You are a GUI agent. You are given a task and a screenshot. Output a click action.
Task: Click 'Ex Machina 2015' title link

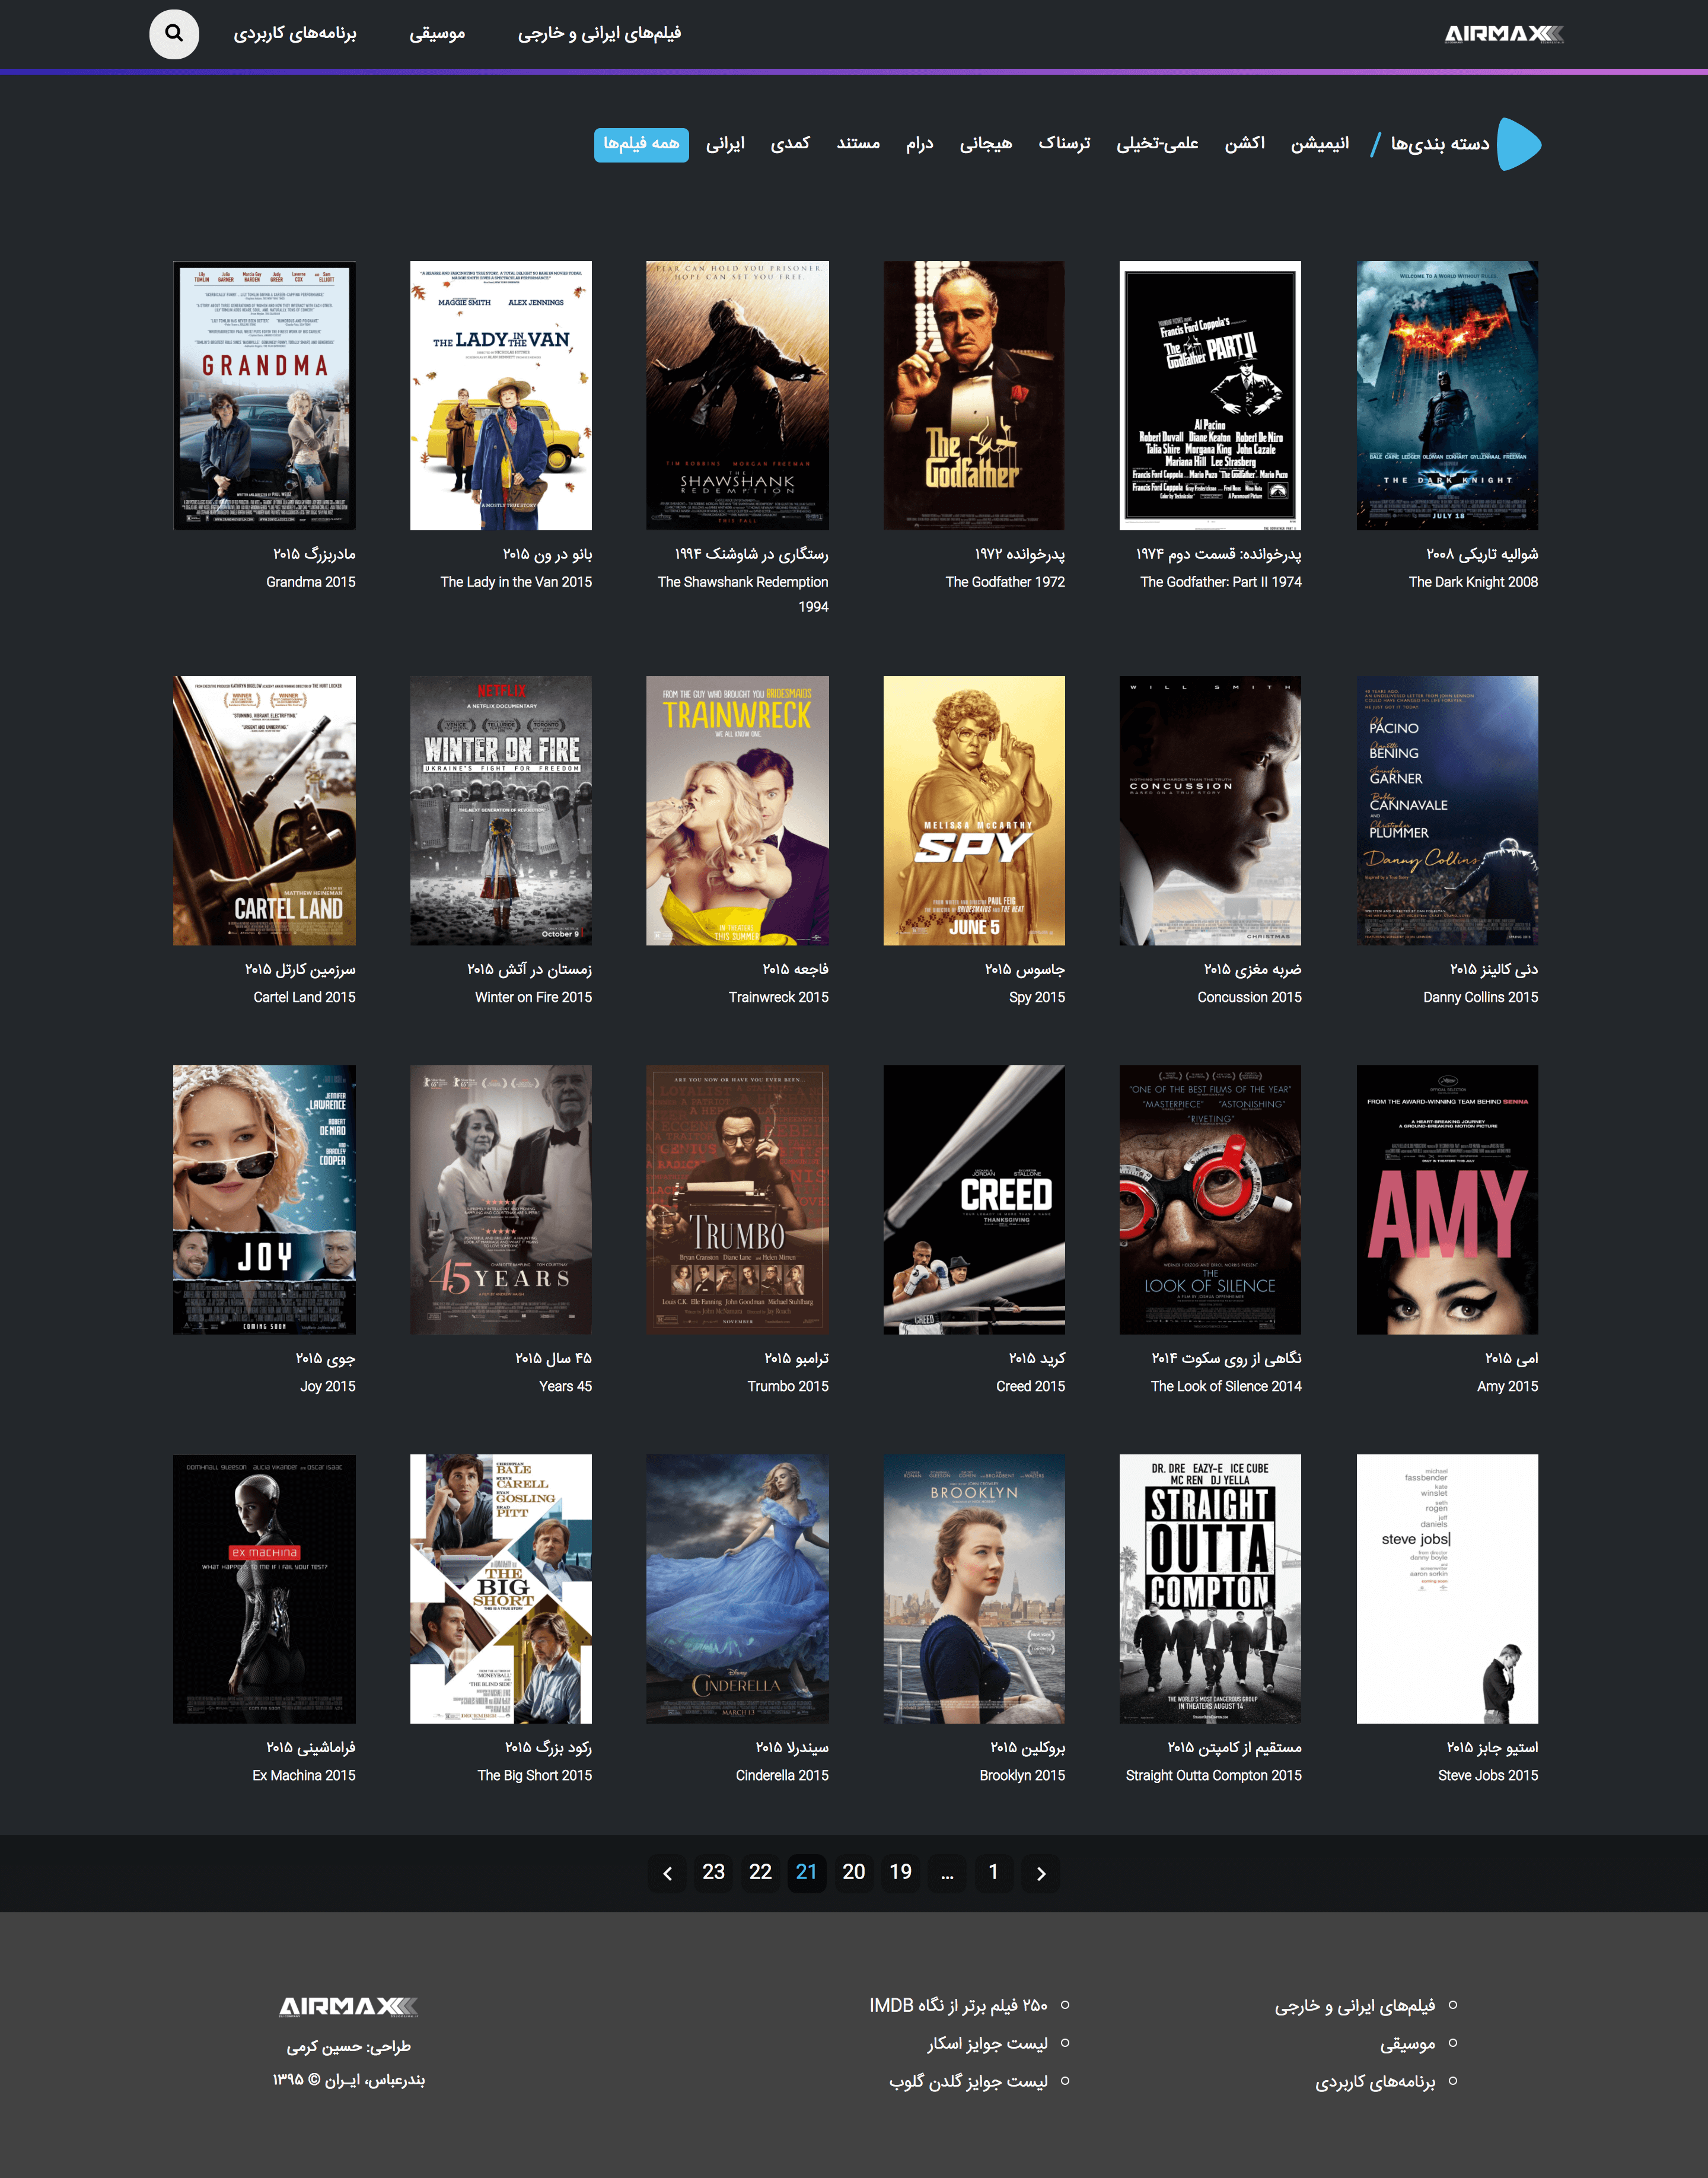304,1775
